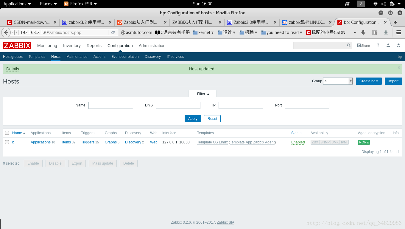Open the Reports menu
Screen dimensions: 405x229
pyautogui.click(x=94, y=46)
